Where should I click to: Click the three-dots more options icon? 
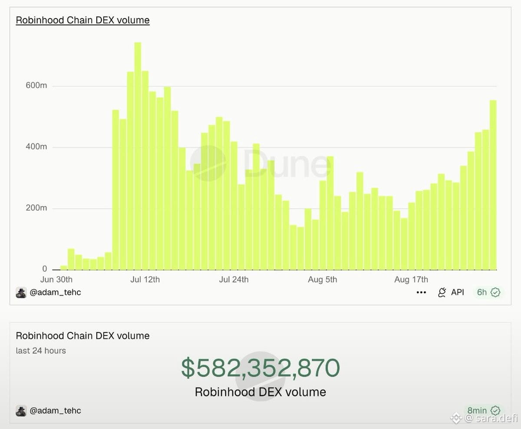click(x=421, y=292)
